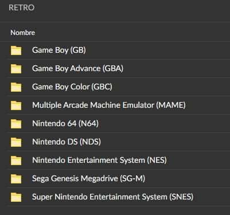This screenshot has height=215, width=230.
Task: Click the Nintendo 64 folder icon
Action: [x=16, y=124]
